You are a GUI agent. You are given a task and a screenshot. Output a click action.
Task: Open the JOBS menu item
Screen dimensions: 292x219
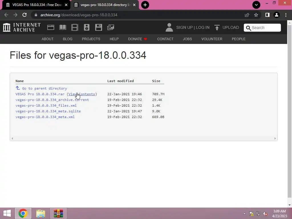[x=187, y=39]
